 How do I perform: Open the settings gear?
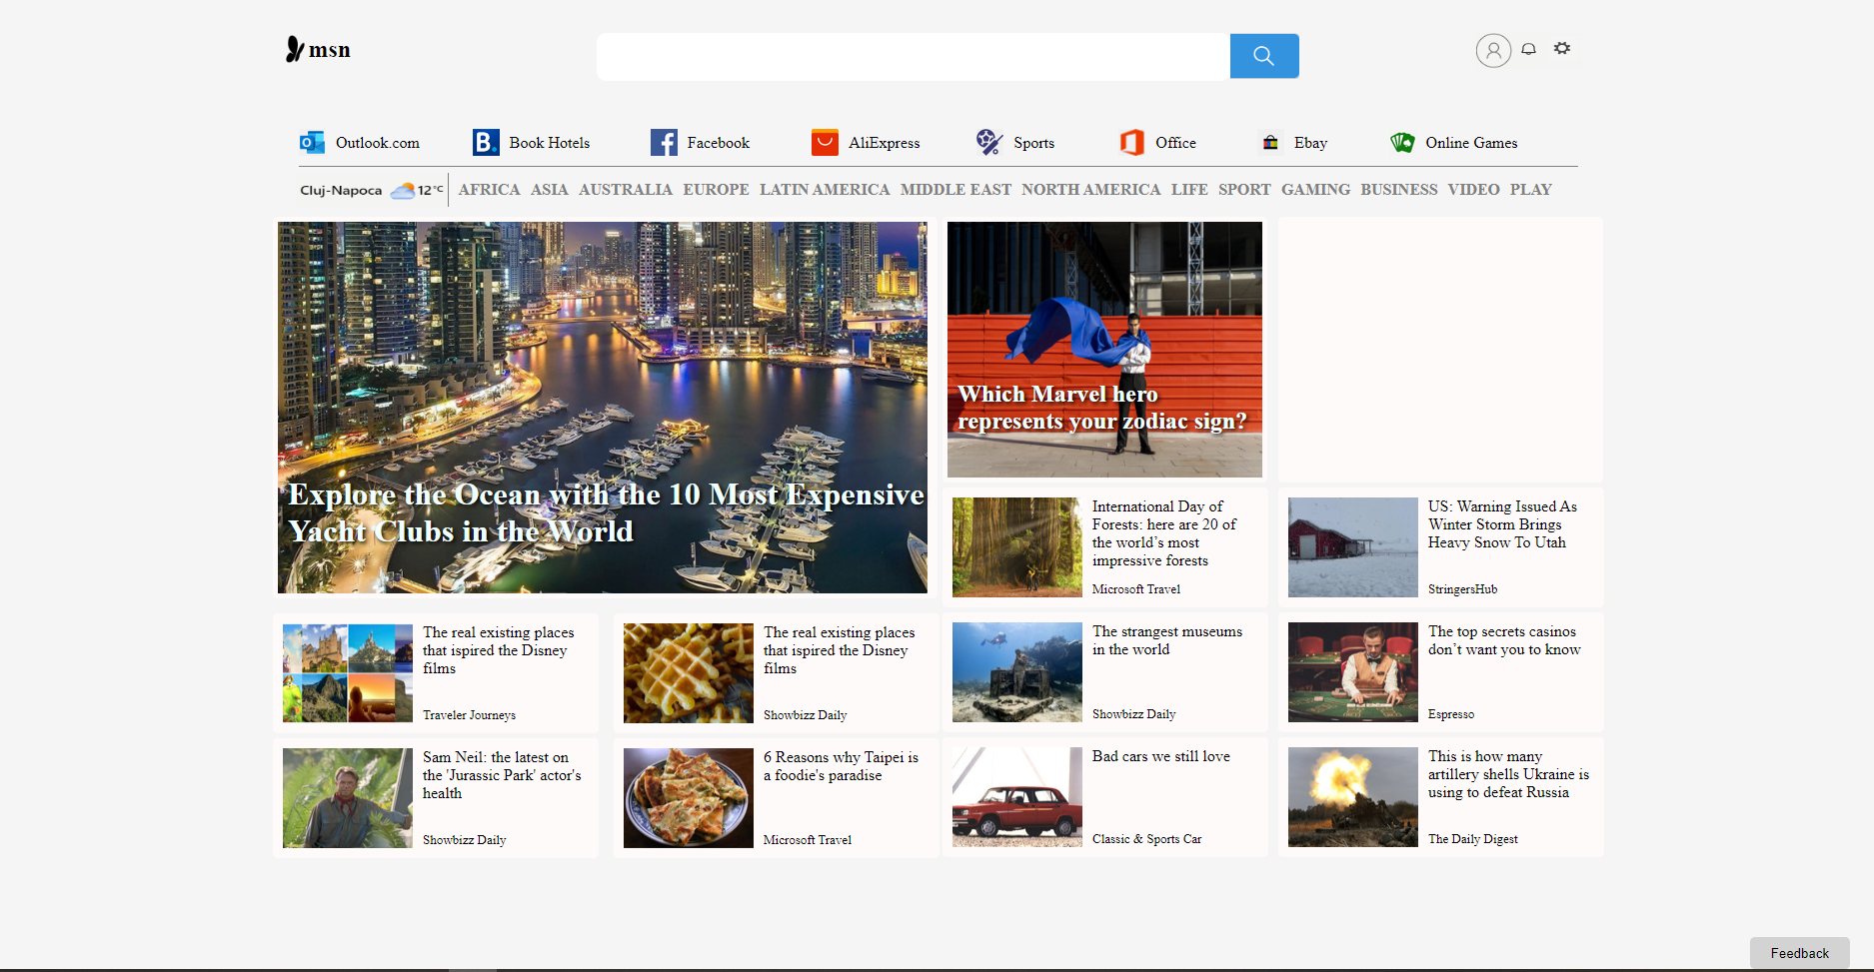[x=1562, y=49]
